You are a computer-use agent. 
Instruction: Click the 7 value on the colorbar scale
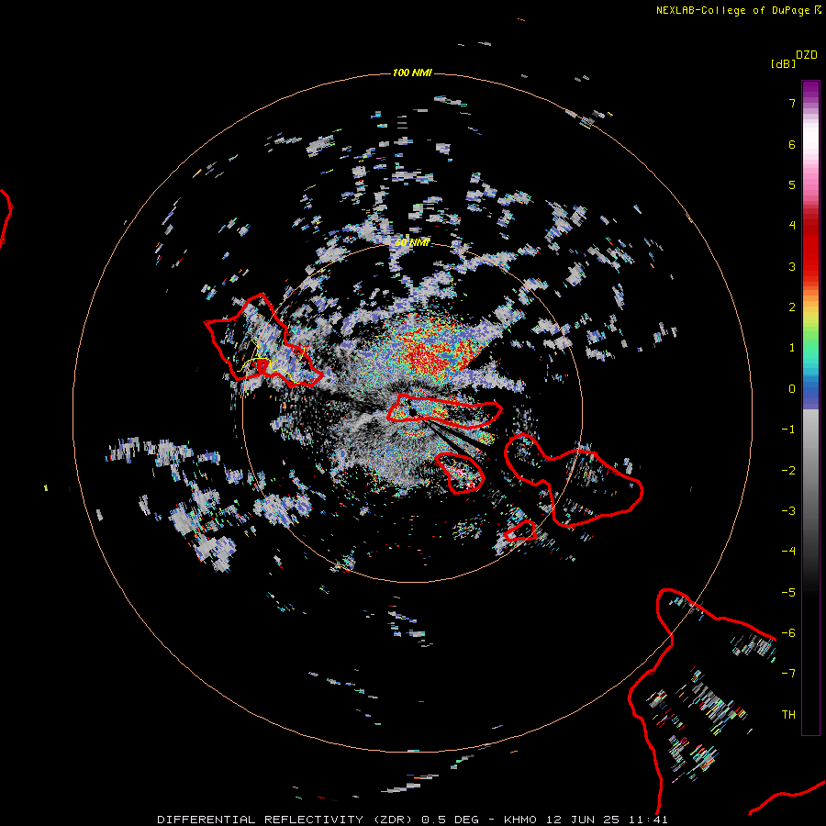[792, 103]
